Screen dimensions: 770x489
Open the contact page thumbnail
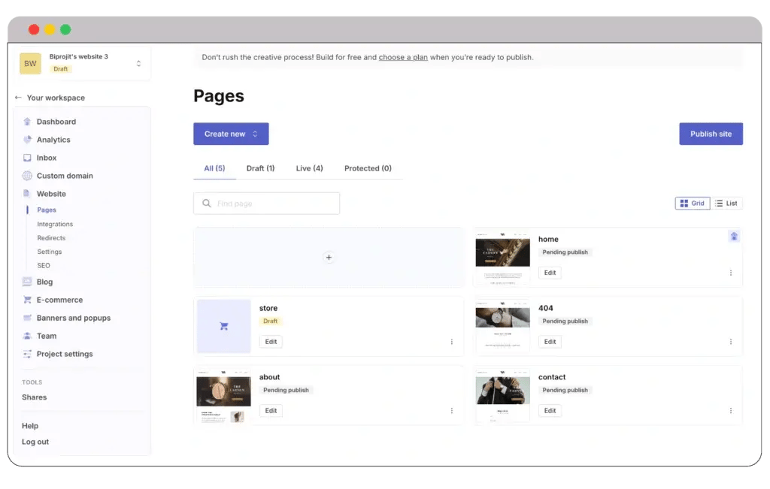[502, 395]
